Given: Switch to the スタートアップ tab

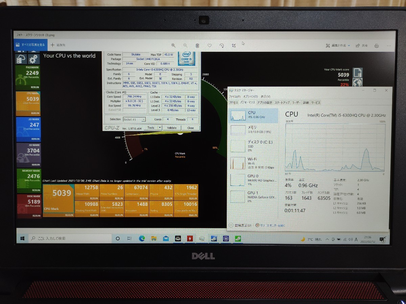Looking at the screenshot, I should click(x=282, y=103).
